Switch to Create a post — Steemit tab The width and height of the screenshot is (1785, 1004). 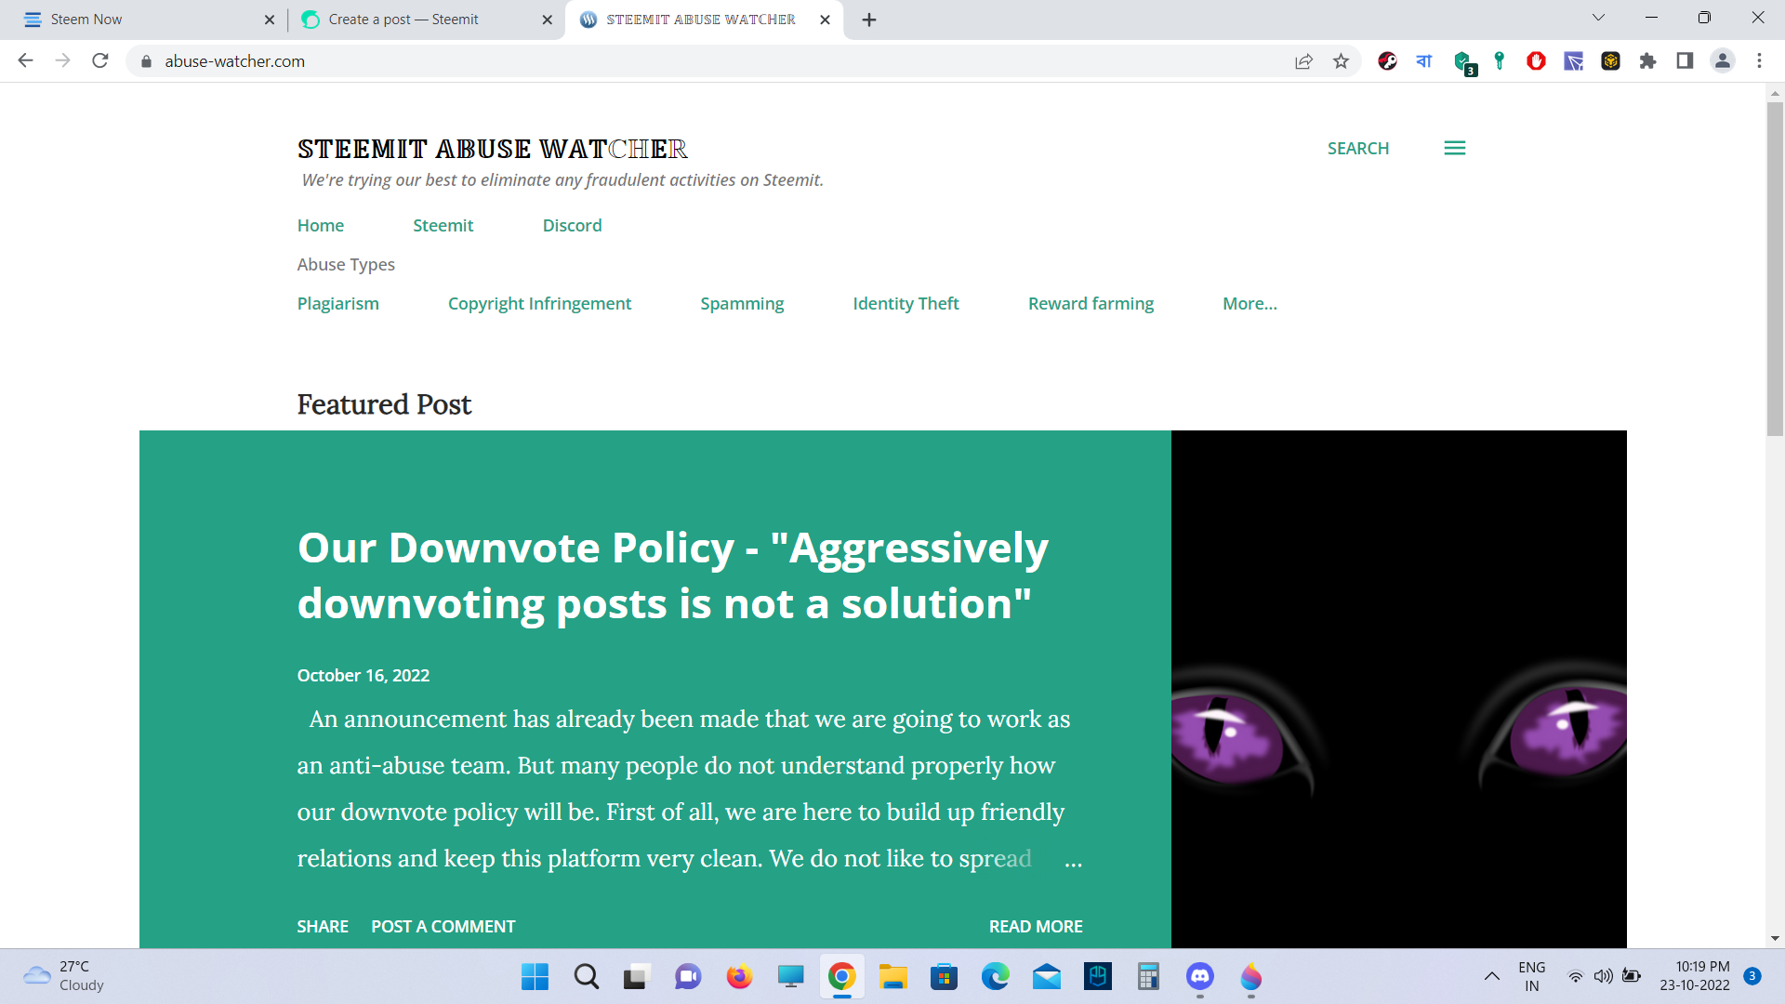403,20
